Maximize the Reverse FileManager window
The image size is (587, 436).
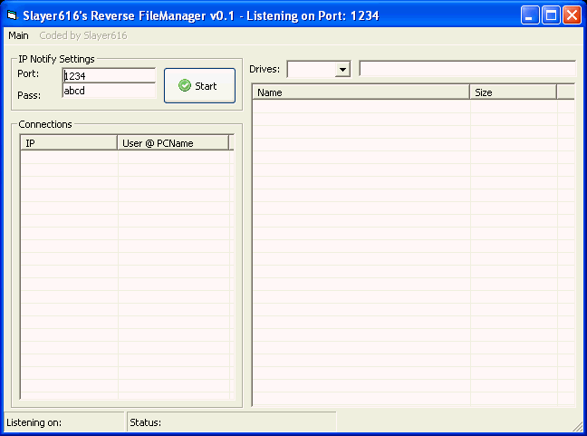click(551, 15)
